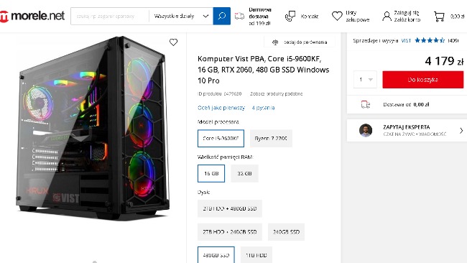The height and width of the screenshot is (263, 467).
Task: Click the free delivery truck icon
Action: click(x=239, y=16)
